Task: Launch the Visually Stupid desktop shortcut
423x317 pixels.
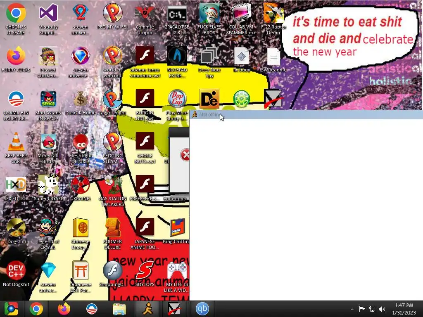Action: click(x=48, y=13)
